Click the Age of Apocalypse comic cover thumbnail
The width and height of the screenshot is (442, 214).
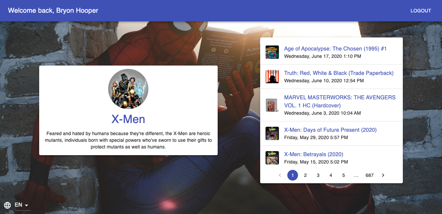tap(272, 52)
